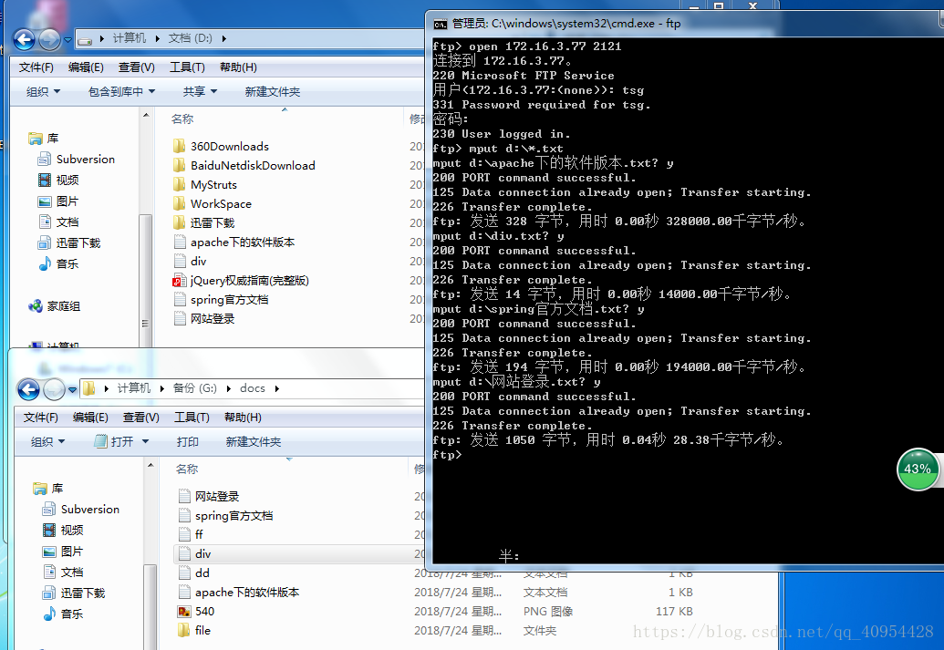
Task: Open 工具(T) menu in docs window
Action: pos(192,418)
